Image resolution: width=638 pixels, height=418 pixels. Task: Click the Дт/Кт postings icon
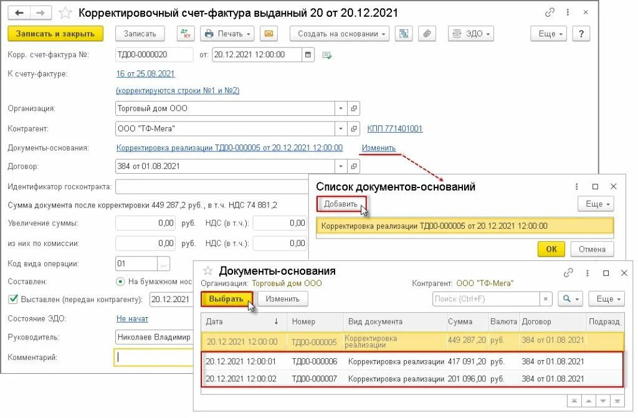coord(186,34)
